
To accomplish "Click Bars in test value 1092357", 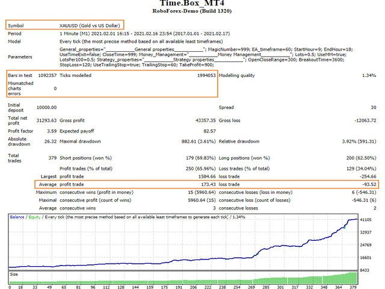I will (47, 75).
